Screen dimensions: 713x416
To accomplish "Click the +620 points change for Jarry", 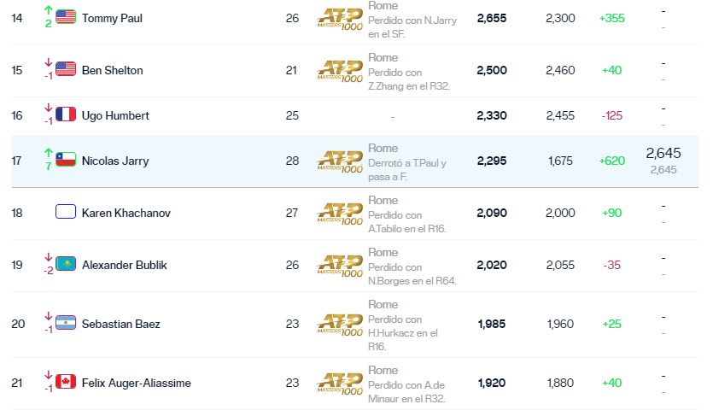I will click(x=611, y=161).
